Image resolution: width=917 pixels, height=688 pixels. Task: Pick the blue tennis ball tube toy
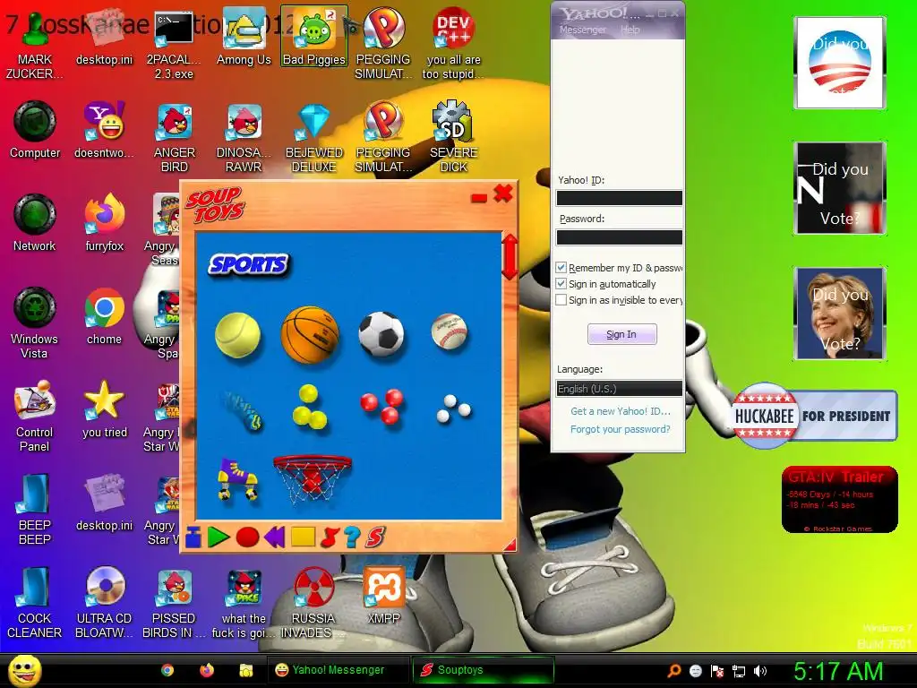click(244, 410)
